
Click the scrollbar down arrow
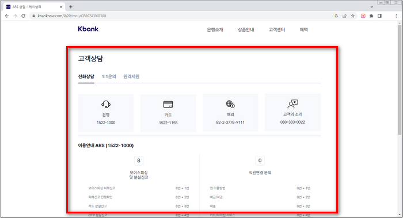pos(400,215)
